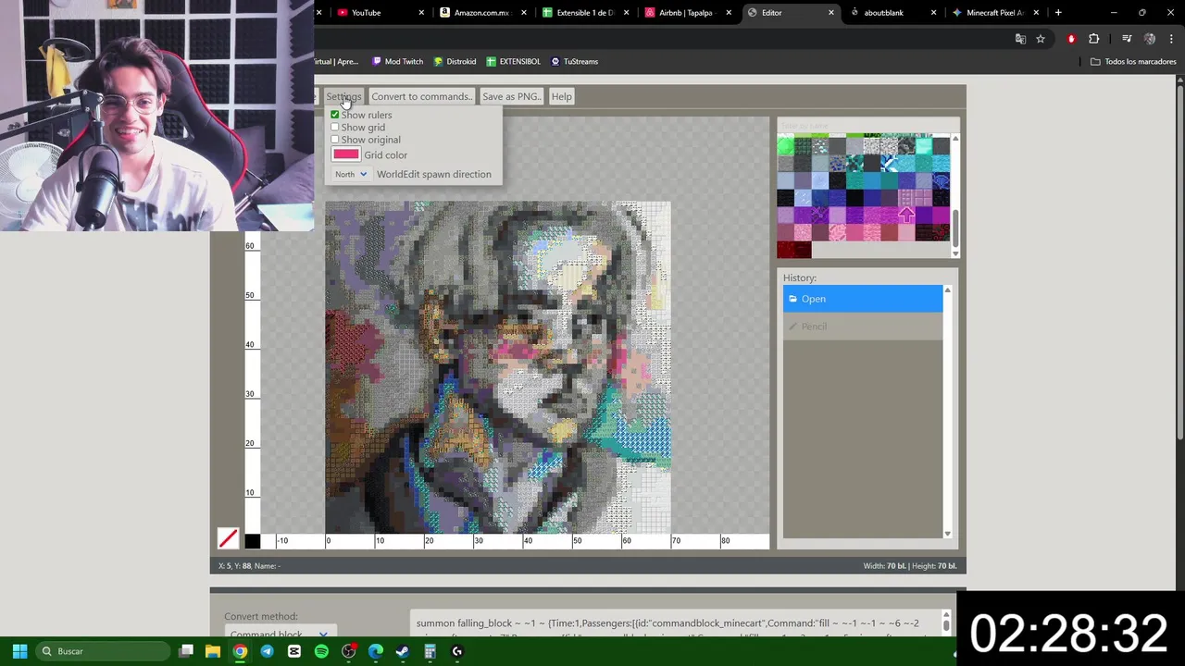Uncheck the Show rulers checkbox

pyautogui.click(x=335, y=115)
